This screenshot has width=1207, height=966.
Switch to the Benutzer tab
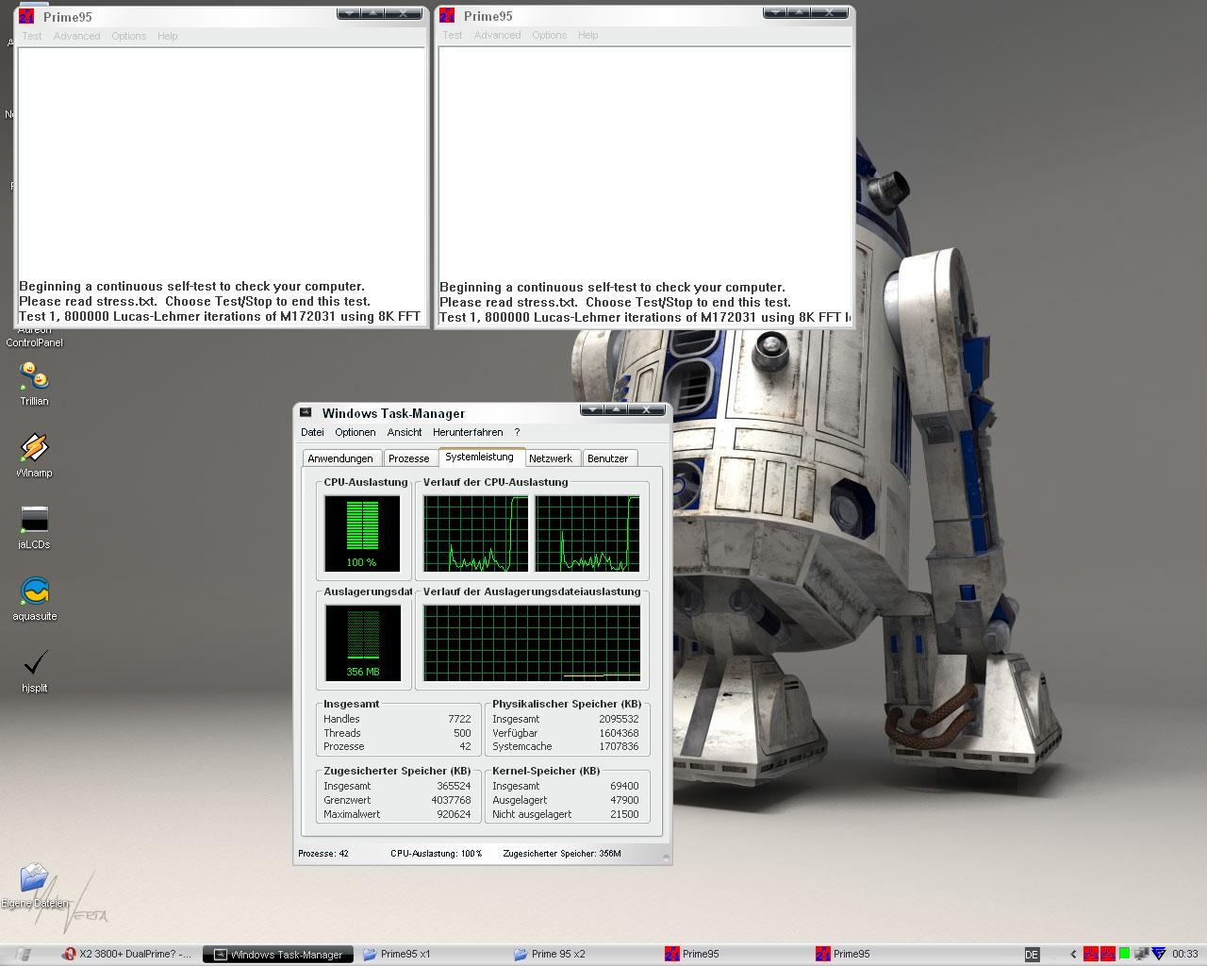607,458
